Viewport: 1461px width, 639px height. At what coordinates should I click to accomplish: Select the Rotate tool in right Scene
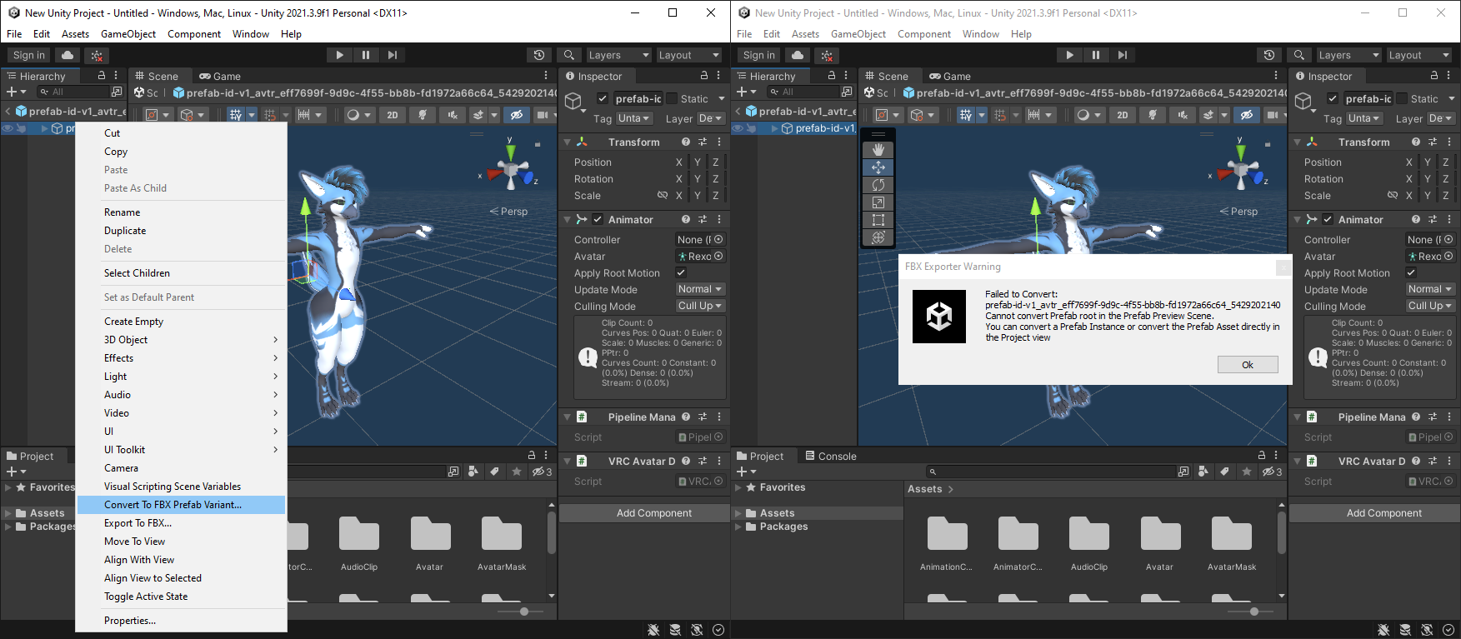tap(878, 185)
